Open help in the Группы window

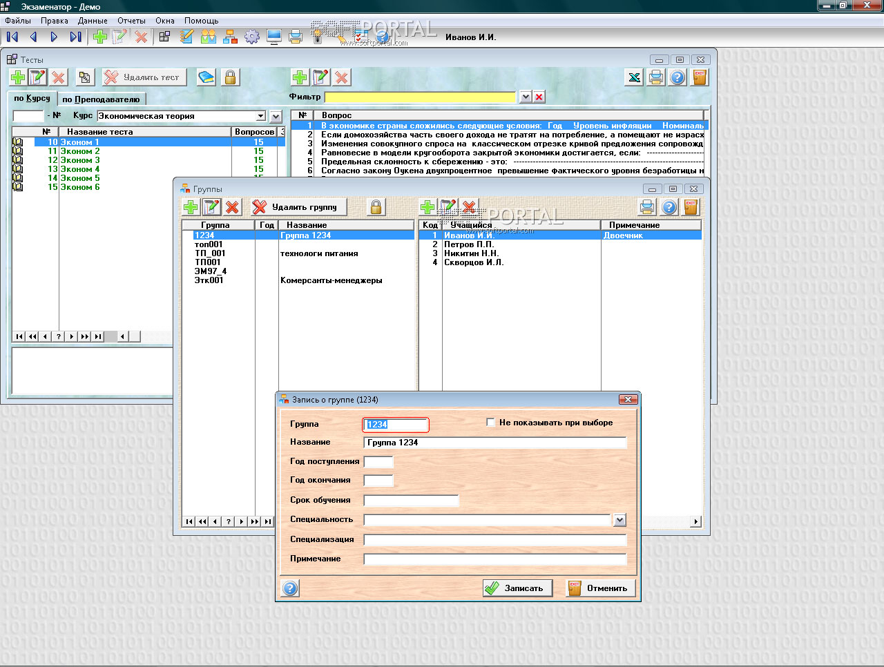(x=669, y=206)
